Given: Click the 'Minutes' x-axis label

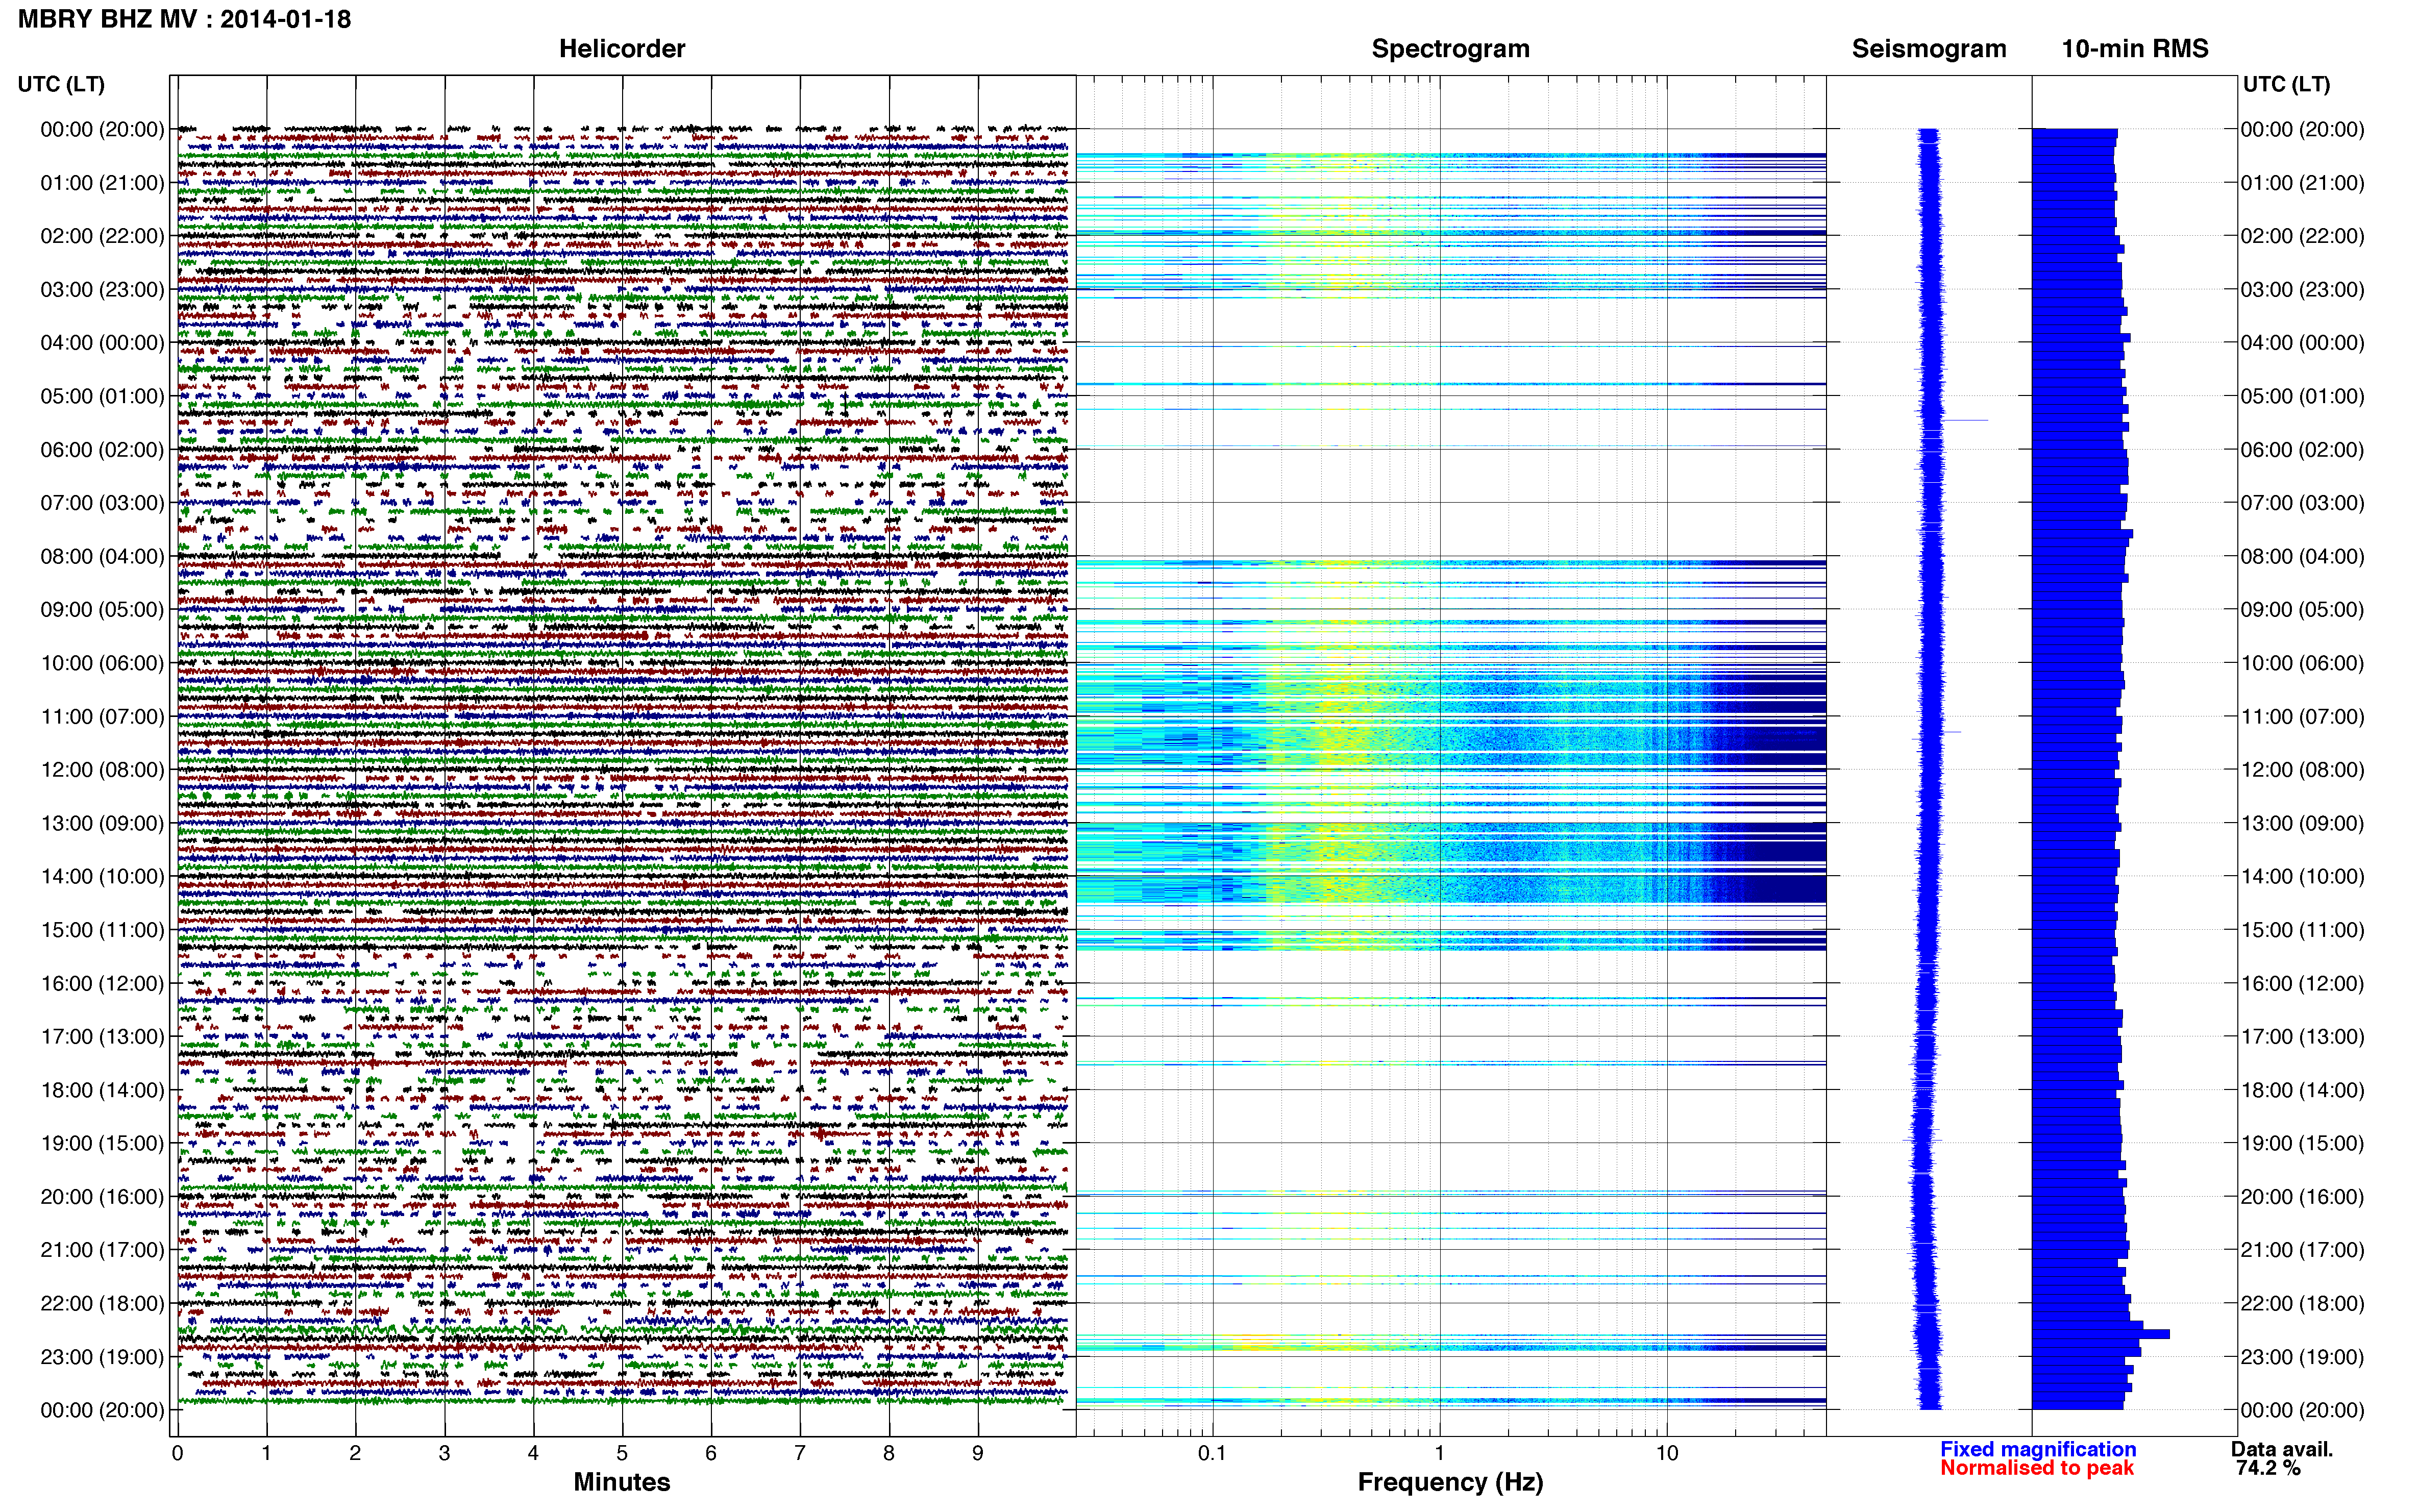Looking at the screenshot, I should click(x=621, y=1481).
